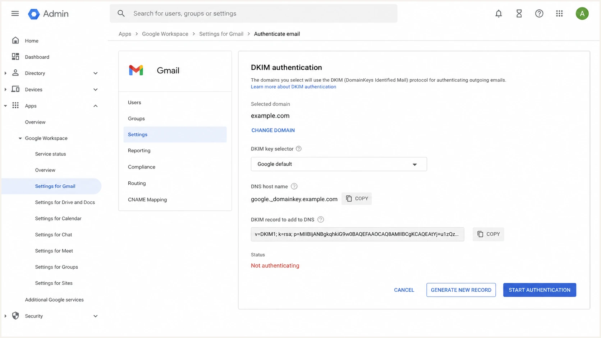The width and height of the screenshot is (601, 338).
Task: Toggle the triangle left of Devices
Action: (5, 89)
